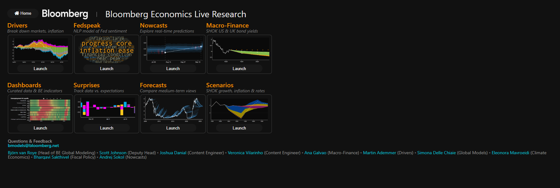Image resolution: width=560 pixels, height=188 pixels.
Task: Click the Macro-Finance bond yield thumbnail
Action: pyautogui.click(x=239, y=50)
